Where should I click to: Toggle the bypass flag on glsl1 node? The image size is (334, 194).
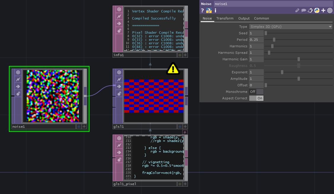[119, 80]
